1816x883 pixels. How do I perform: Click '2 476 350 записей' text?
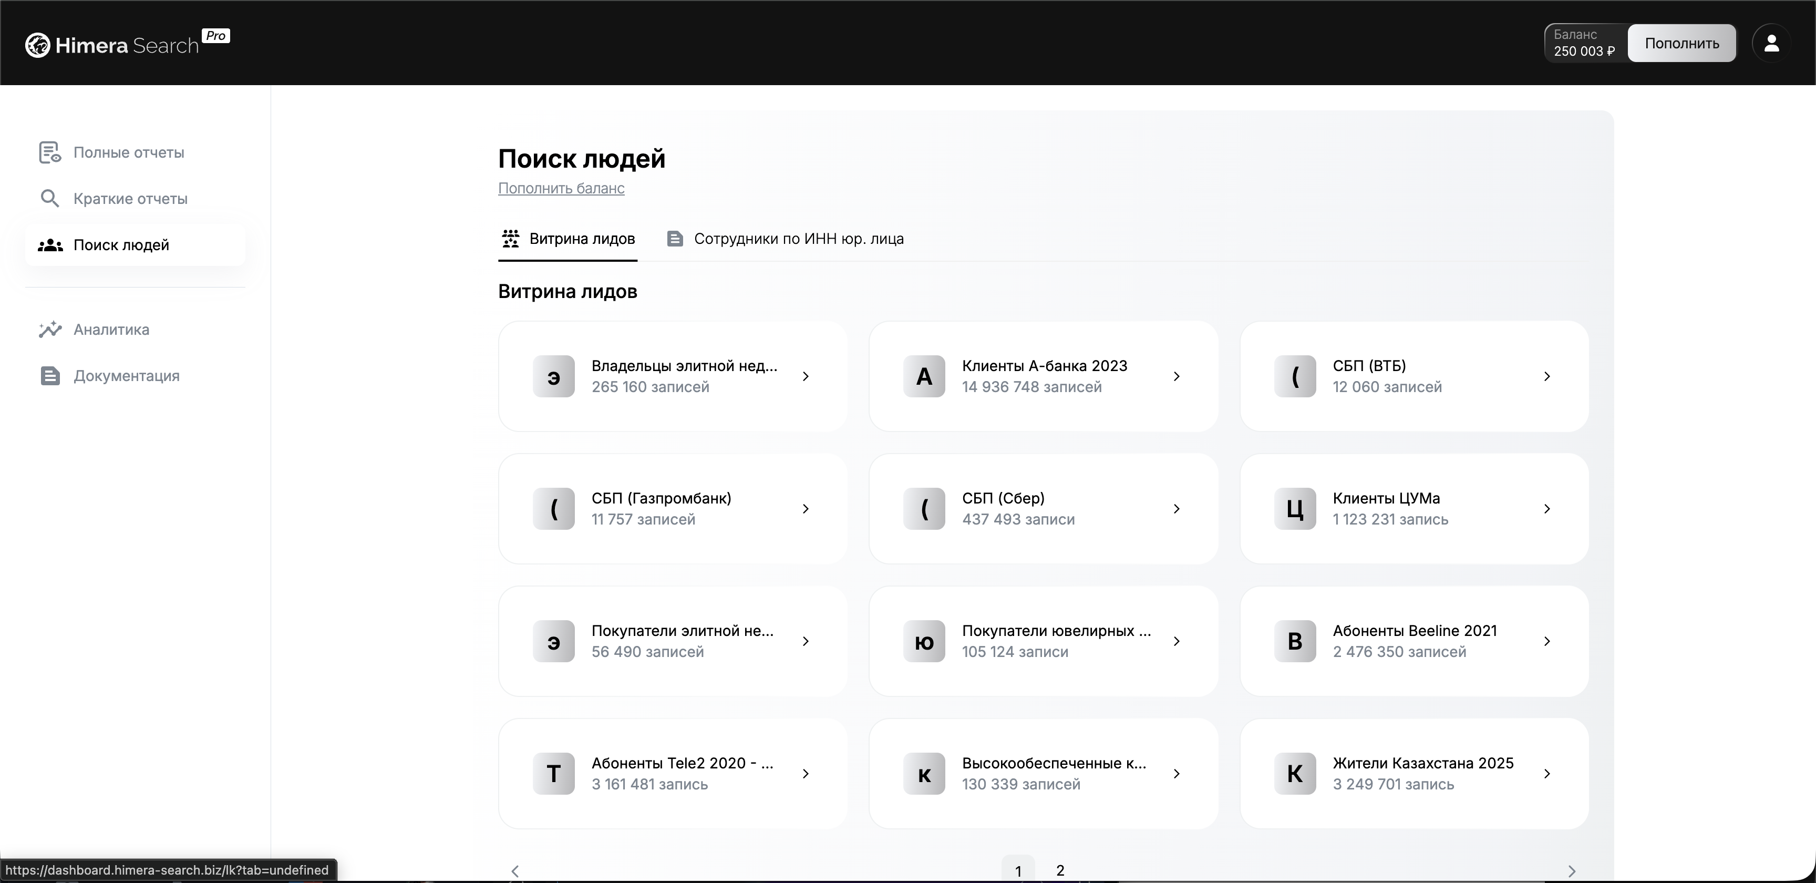click(1400, 652)
